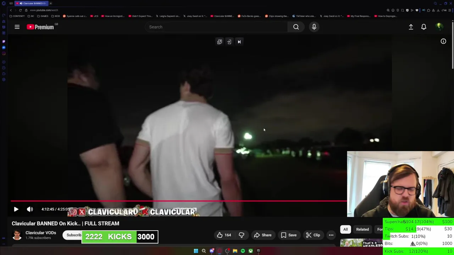Open Windows taskbar search
This screenshot has width=454, height=255.
coord(204,251)
